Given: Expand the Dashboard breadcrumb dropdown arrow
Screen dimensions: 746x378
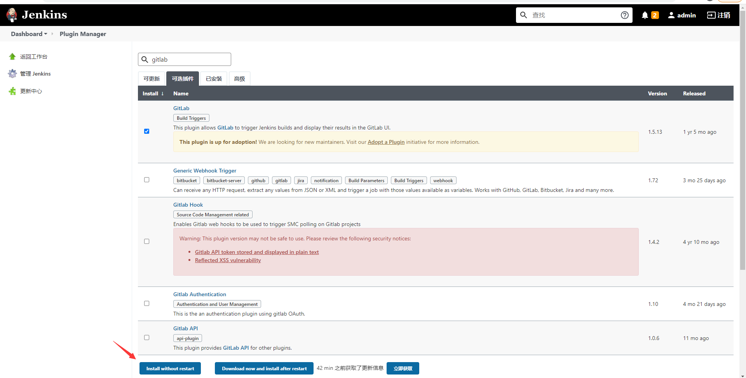Looking at the screenshot, I should click(46, 34).
